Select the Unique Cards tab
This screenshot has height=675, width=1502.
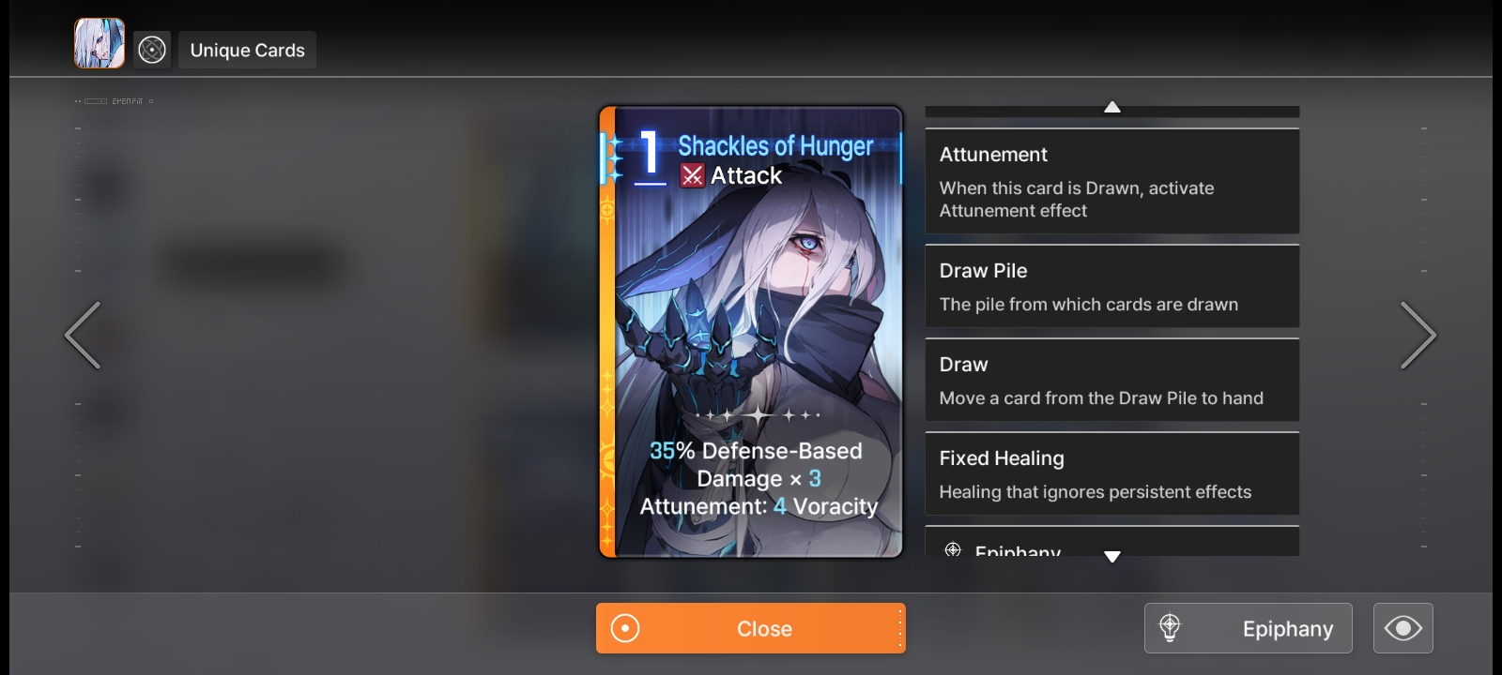(x=247, y=50)
